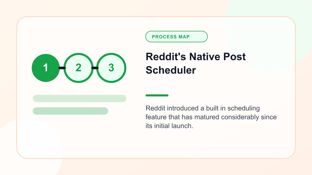Screen dimensions: 312x175
Task: Click the connector between steps 2 and 3
Action: pos(95,68)
